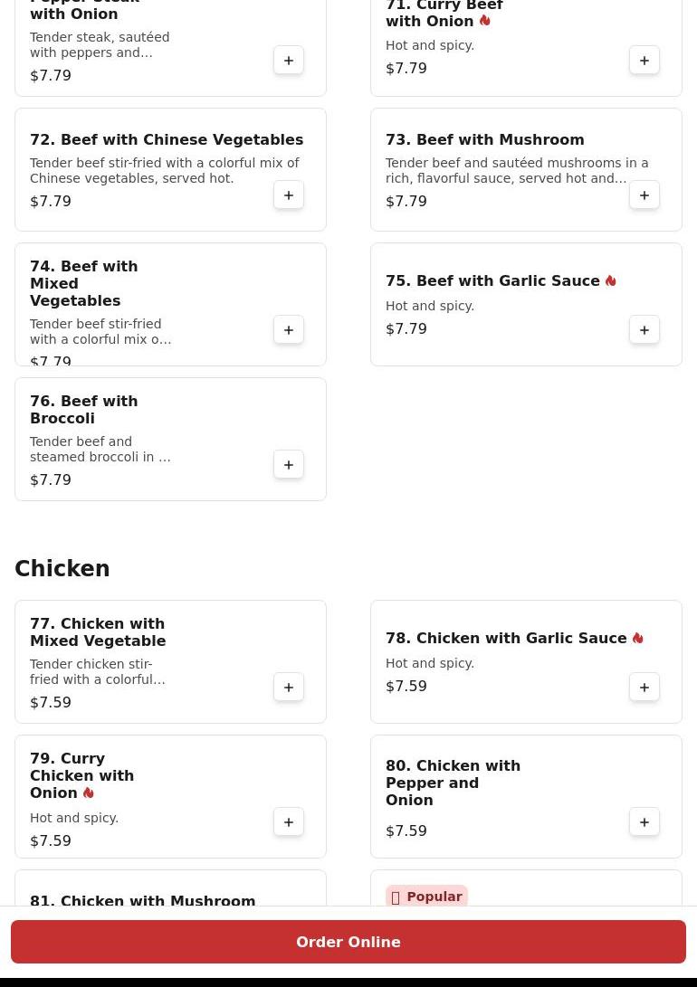Open 75. Beef with Garlic Sauce title
Image resolution: width=697 pixels, height=987 pixels.
tap(492, 280)
